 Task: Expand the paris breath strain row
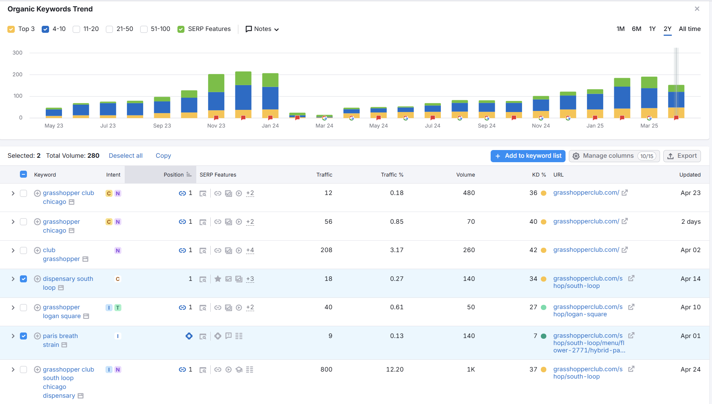(x=13, y=336)
